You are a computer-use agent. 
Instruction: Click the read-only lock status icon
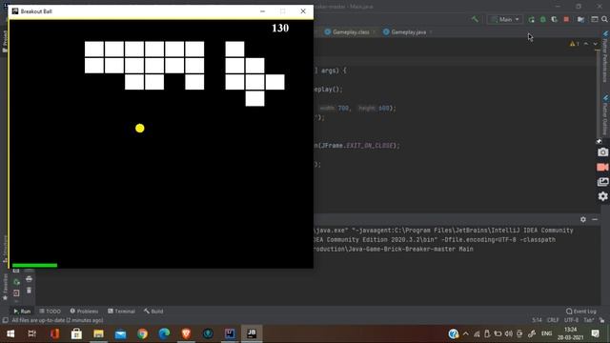pos(601,320)
